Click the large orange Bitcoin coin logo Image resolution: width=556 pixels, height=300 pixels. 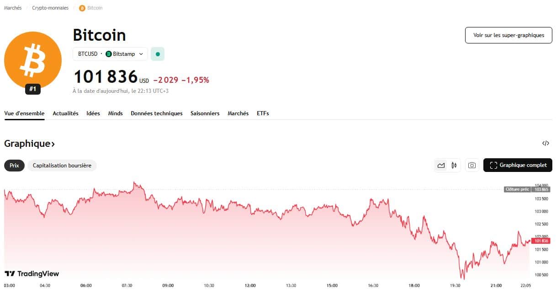point(32,60)
